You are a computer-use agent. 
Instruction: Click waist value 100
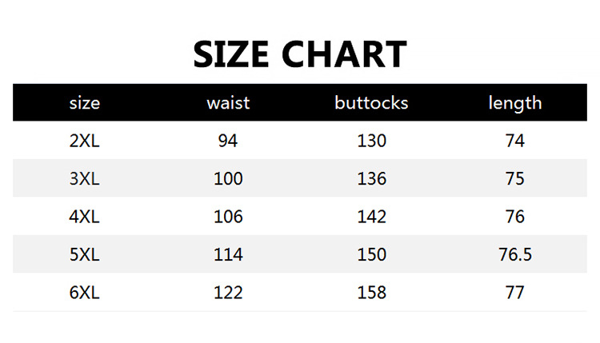click(x=228, y=179)
